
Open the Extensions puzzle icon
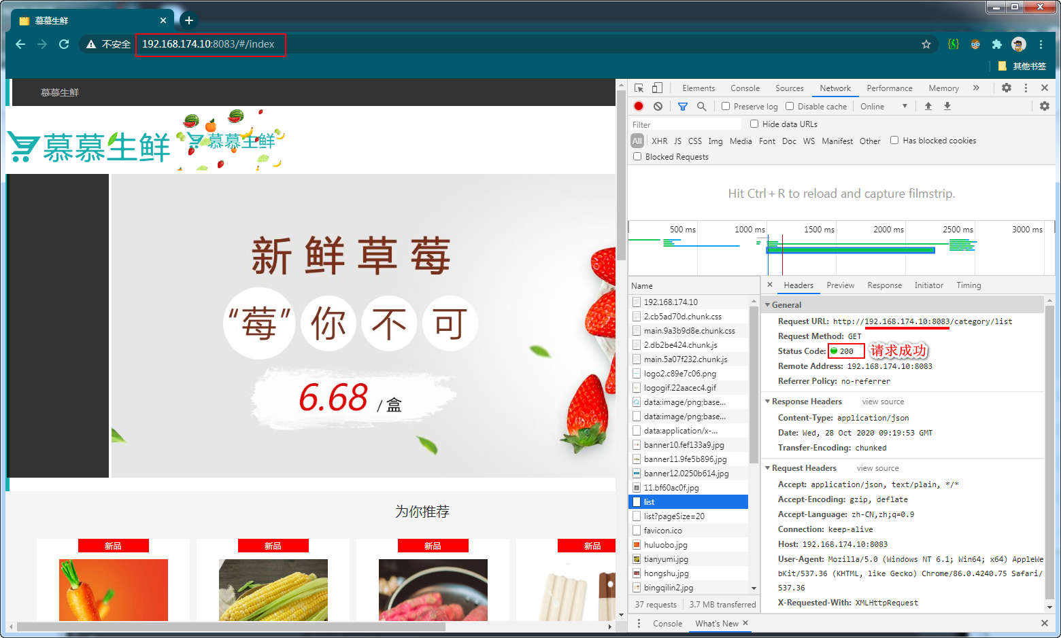(x=997, y=44)
